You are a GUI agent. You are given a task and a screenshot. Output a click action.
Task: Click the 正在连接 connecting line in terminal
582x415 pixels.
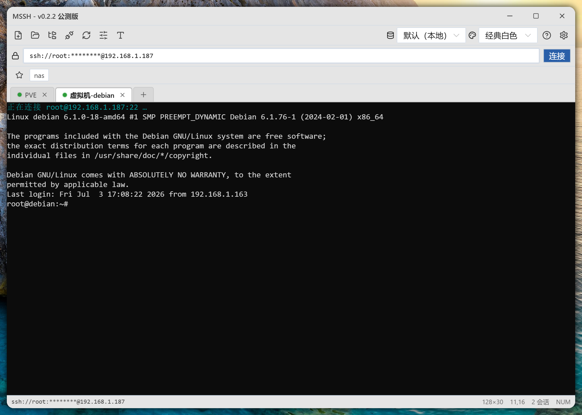click(x=77, y=107)
